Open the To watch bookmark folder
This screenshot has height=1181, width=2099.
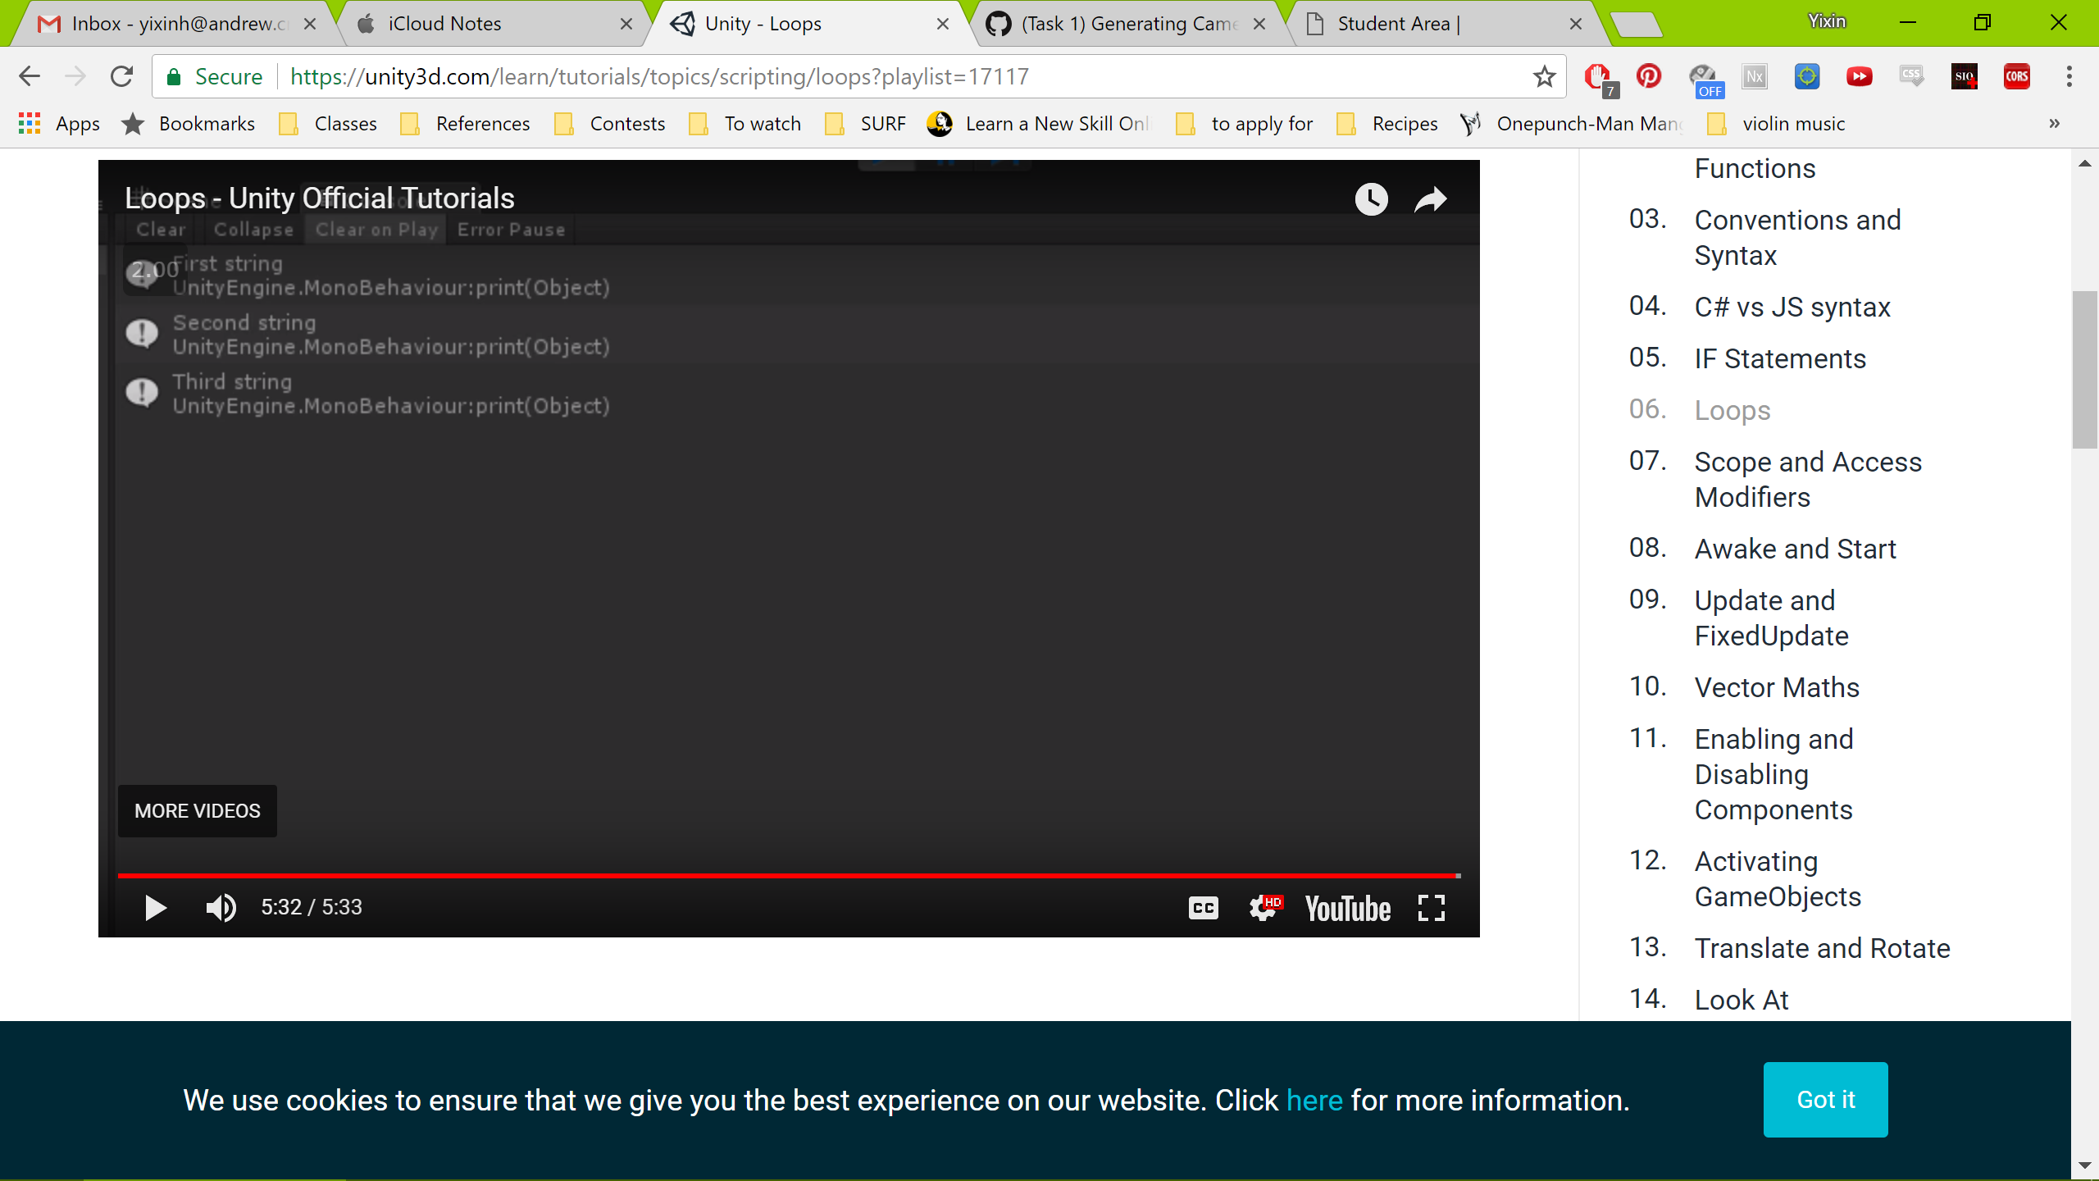tap(744, 124)
